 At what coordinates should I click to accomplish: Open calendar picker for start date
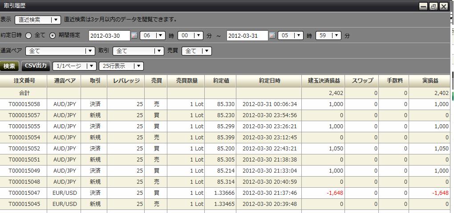[134, 35]
